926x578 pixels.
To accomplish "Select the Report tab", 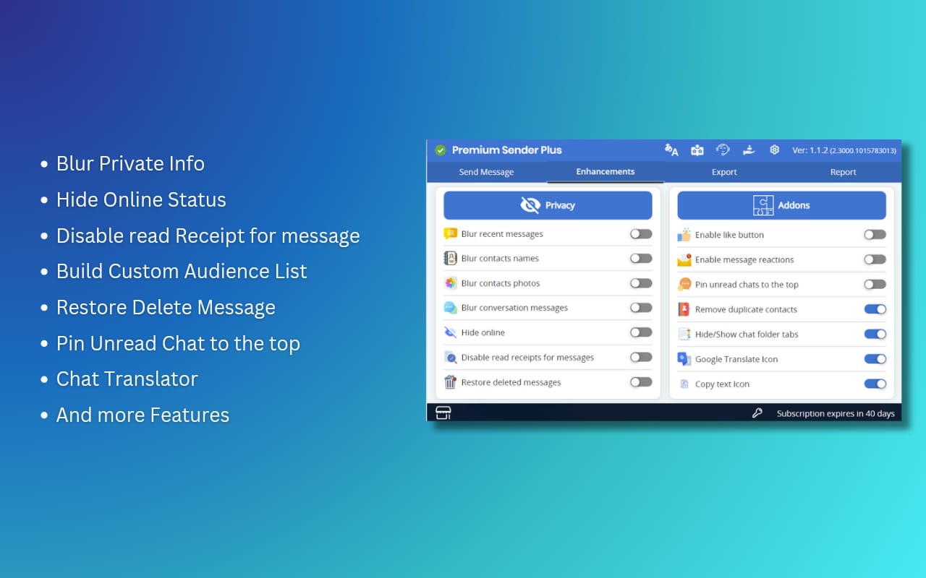I will [x=843, y=172].
